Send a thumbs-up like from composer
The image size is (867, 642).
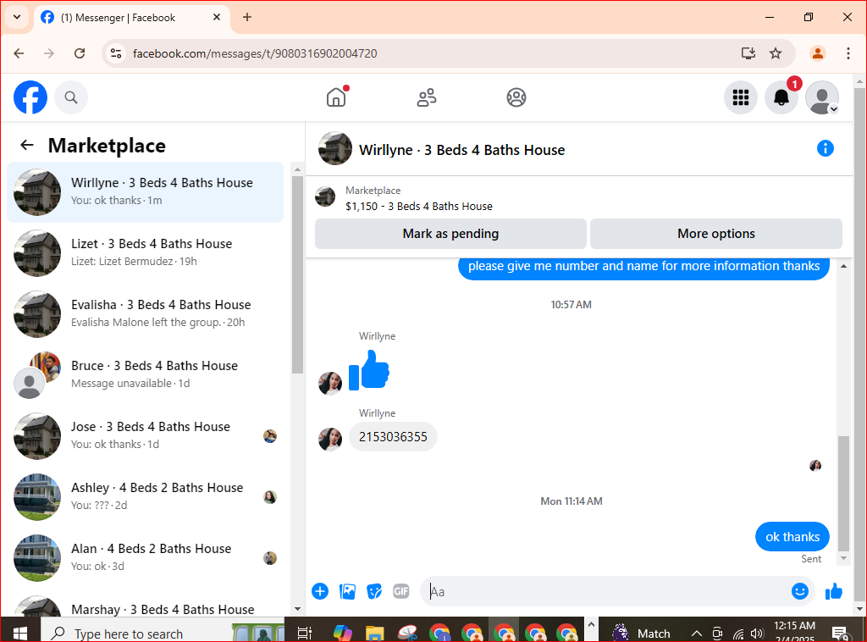(833, 591)
